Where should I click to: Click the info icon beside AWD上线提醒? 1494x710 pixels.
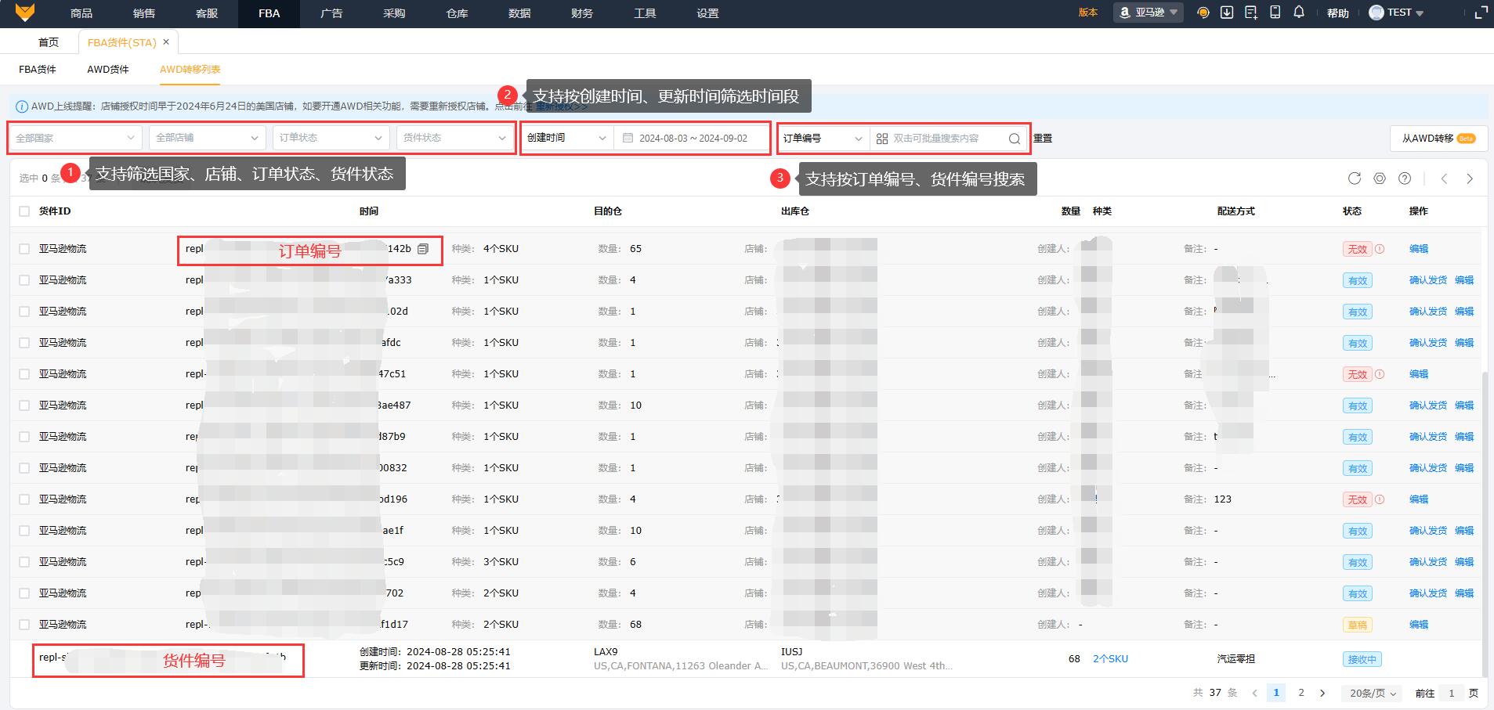coord(22,106)
